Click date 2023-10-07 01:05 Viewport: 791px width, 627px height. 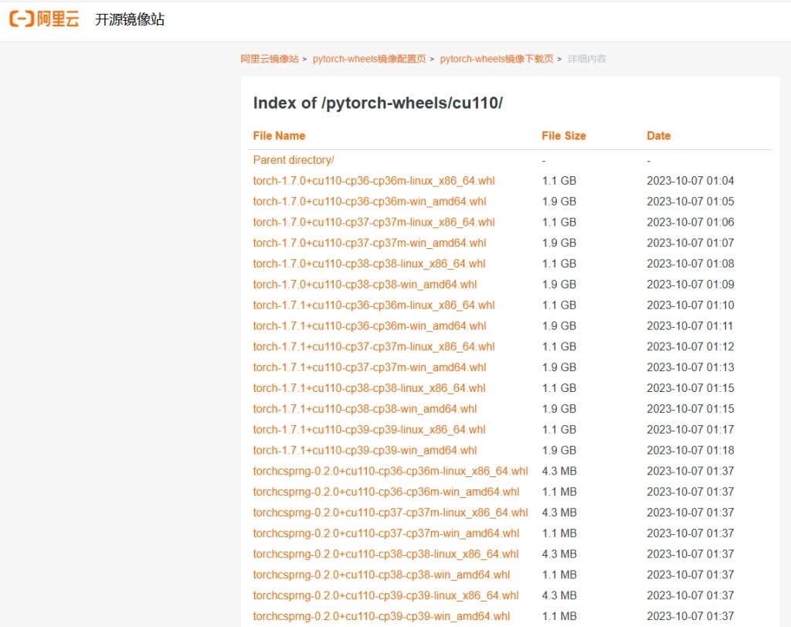point(690,202)
